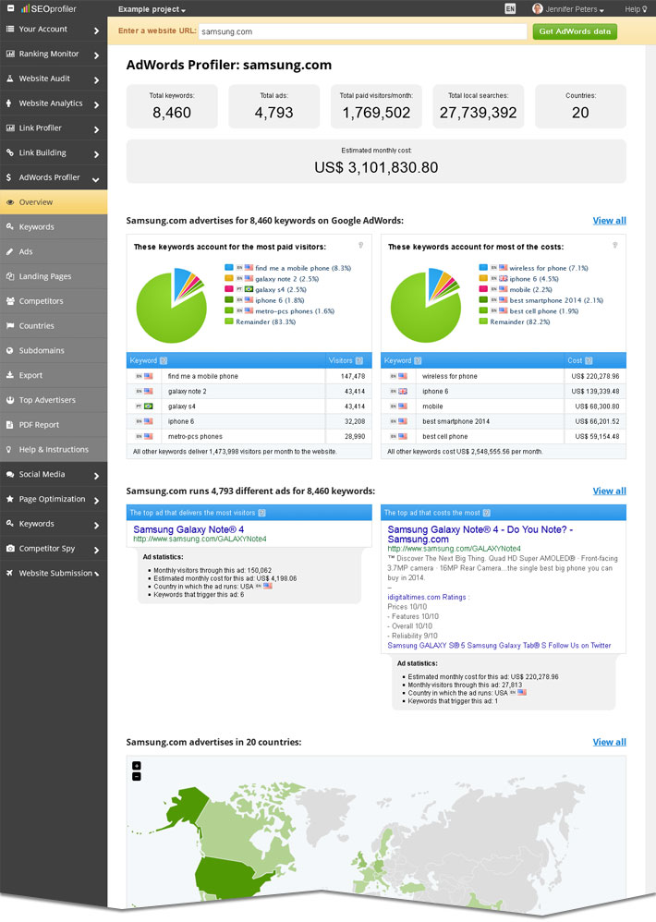Expand the Website Audit chevron
Screen dimensions: 656x922
(x=96, y=79)
